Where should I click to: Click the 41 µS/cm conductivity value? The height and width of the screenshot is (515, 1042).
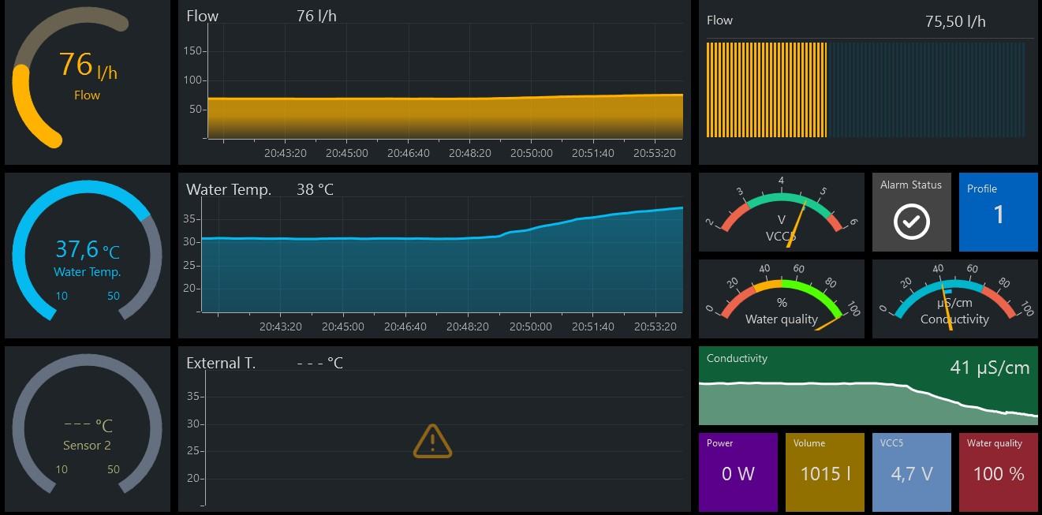990,368
